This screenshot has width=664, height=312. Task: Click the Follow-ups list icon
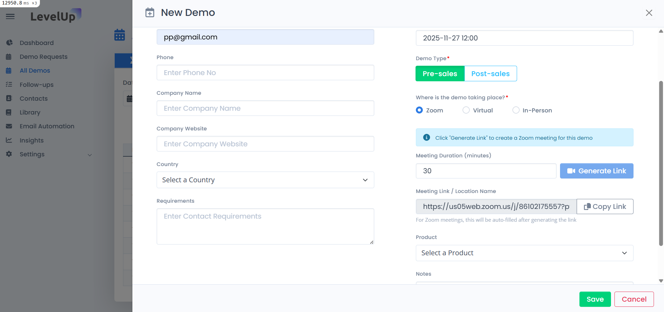[9, 84]
